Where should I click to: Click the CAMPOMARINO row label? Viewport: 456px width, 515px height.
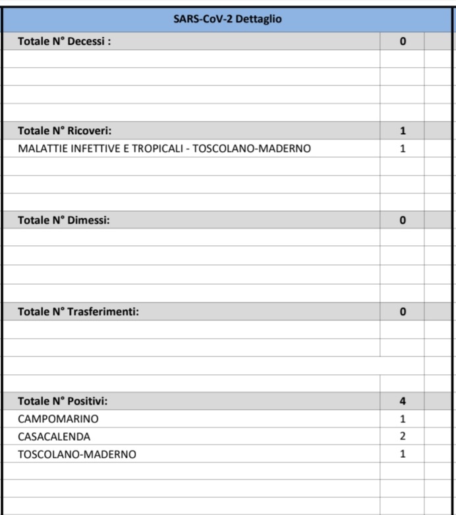pos(58,419)
